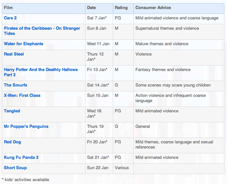This screenshot has width=227, height=184.
Task: Open Harry Potter Deathly Hallows Part 2
Action: (41, 70)
